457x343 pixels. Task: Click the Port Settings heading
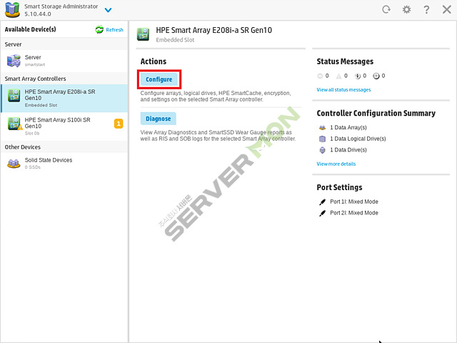point(340,187)
